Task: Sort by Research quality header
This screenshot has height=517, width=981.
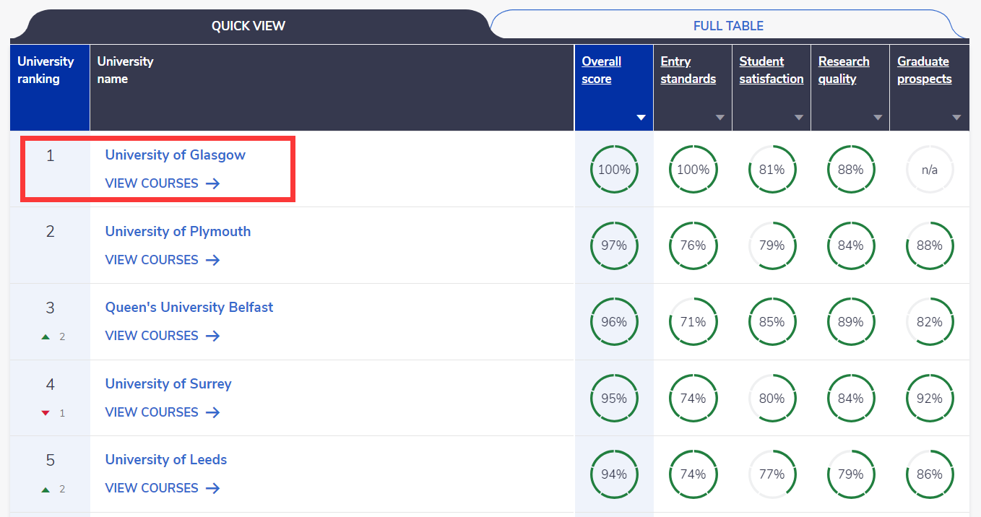Action: [844, 70]
